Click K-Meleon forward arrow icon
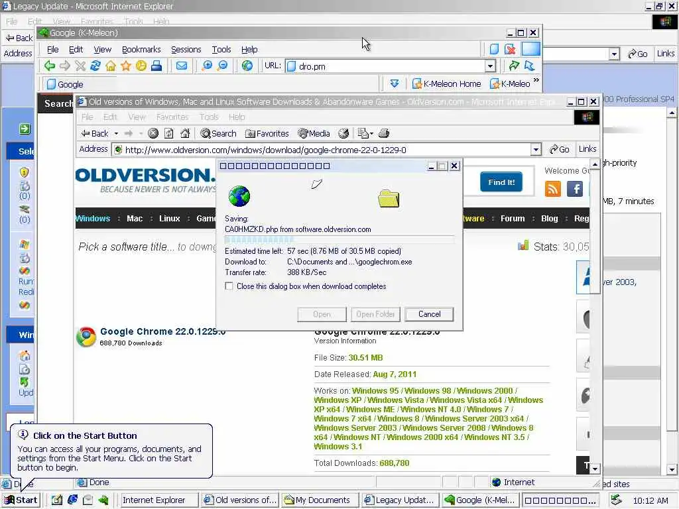Viewport: 679px width, 509px height. pyautogui.click(x=65, y=66)
